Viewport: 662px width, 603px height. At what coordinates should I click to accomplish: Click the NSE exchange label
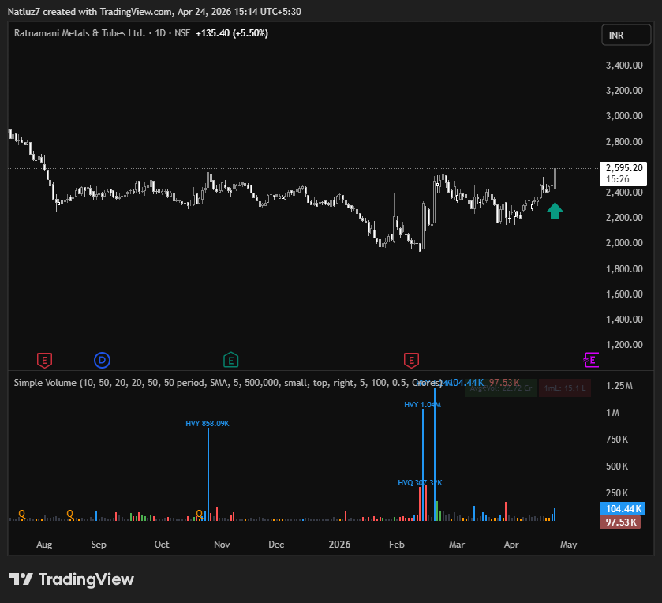pyautogui.click(x=182, y=33)
